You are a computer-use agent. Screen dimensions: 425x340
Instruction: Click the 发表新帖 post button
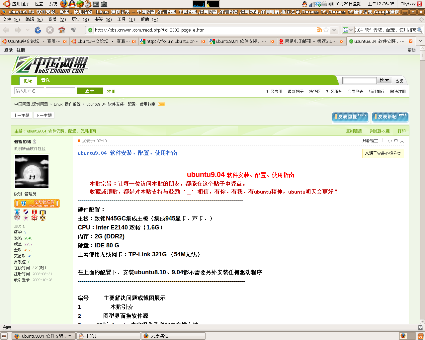(x=390, y=117)
